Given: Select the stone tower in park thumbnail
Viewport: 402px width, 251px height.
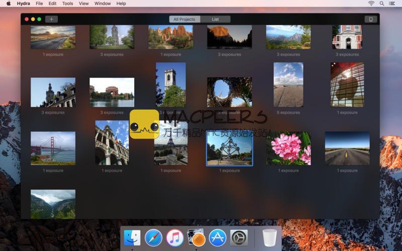Looking at the screenshot, I should pos(112,37).
